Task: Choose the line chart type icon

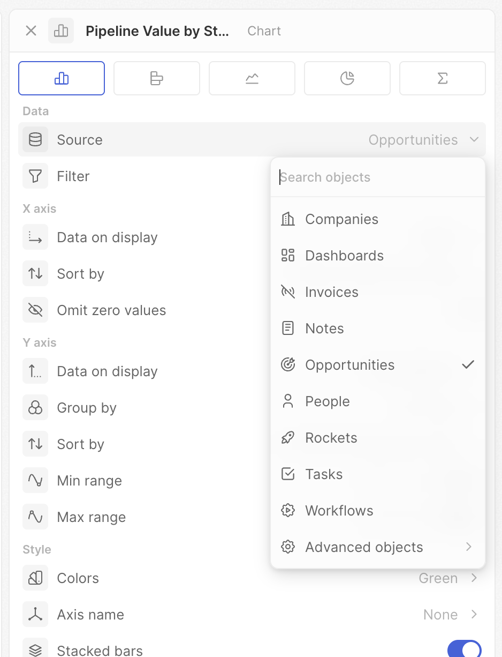Action: 252,79
